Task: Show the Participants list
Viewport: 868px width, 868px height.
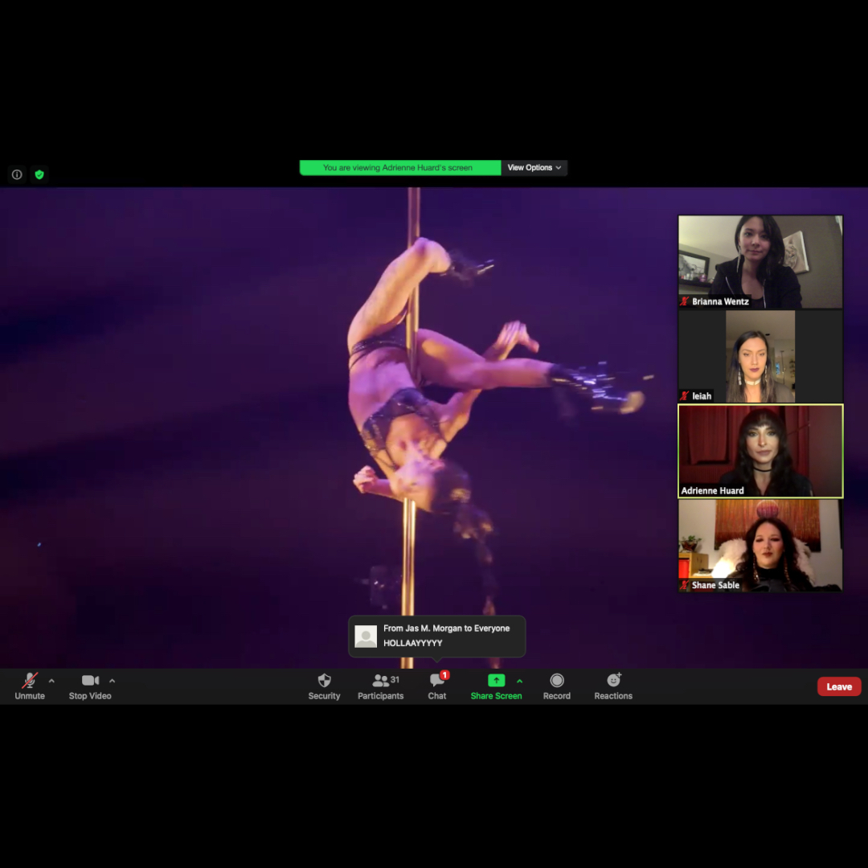Action: (x=381, y=686)
